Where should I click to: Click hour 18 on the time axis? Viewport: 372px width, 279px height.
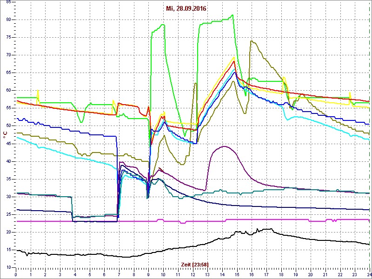(281, 275)
